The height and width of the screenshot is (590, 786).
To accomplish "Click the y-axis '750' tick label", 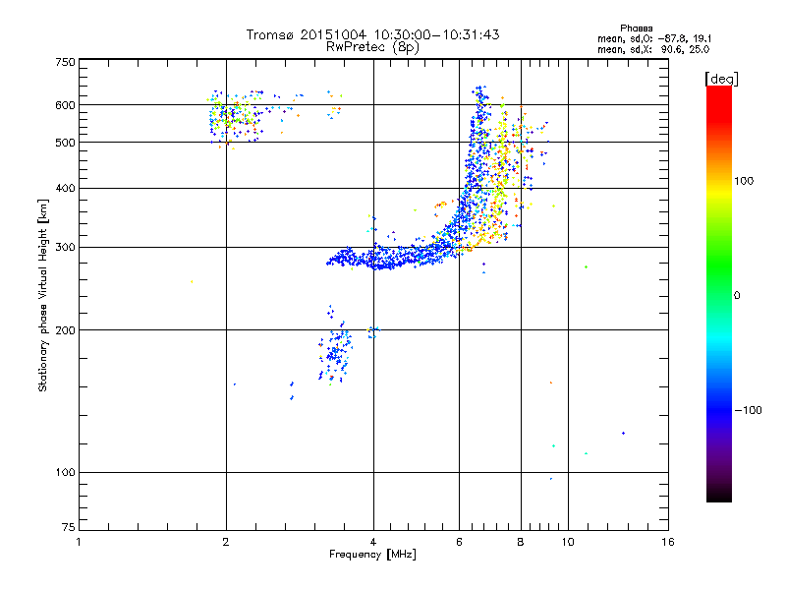I will tap(66, 62).
